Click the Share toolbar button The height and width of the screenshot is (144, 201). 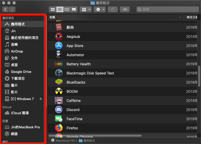click(113, 9)
